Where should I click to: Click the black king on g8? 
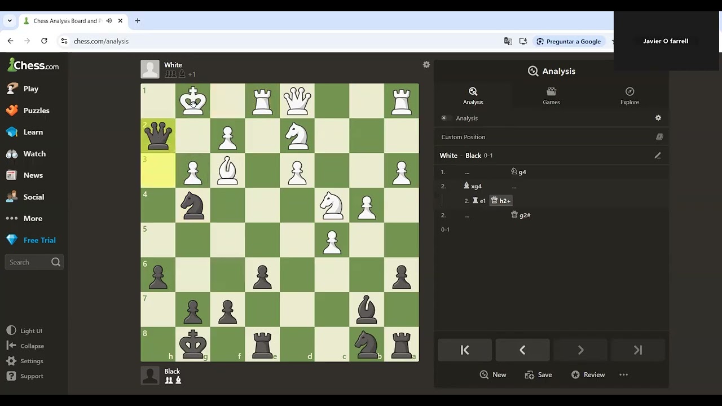193,344
